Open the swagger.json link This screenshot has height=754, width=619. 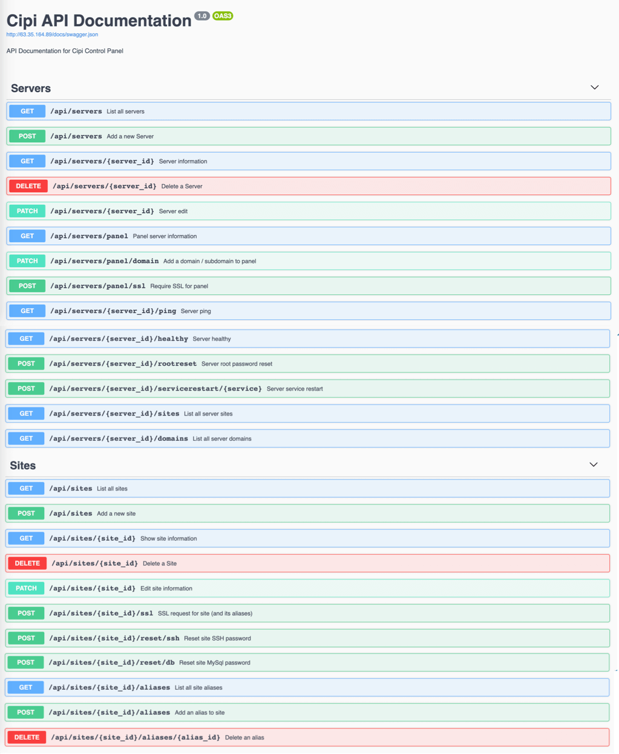(52, 35)
